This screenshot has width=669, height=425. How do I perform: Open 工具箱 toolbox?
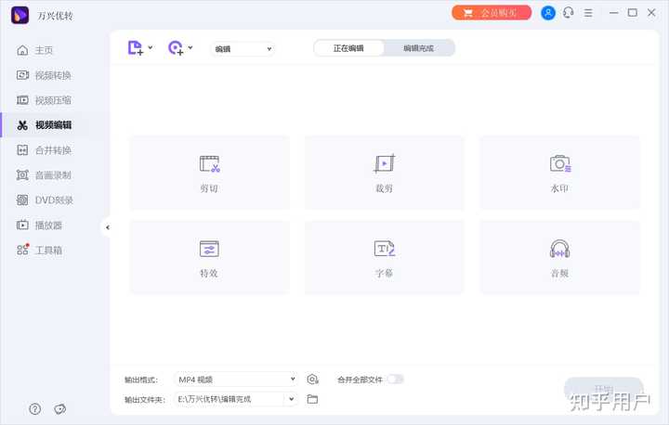coord(39,251)
